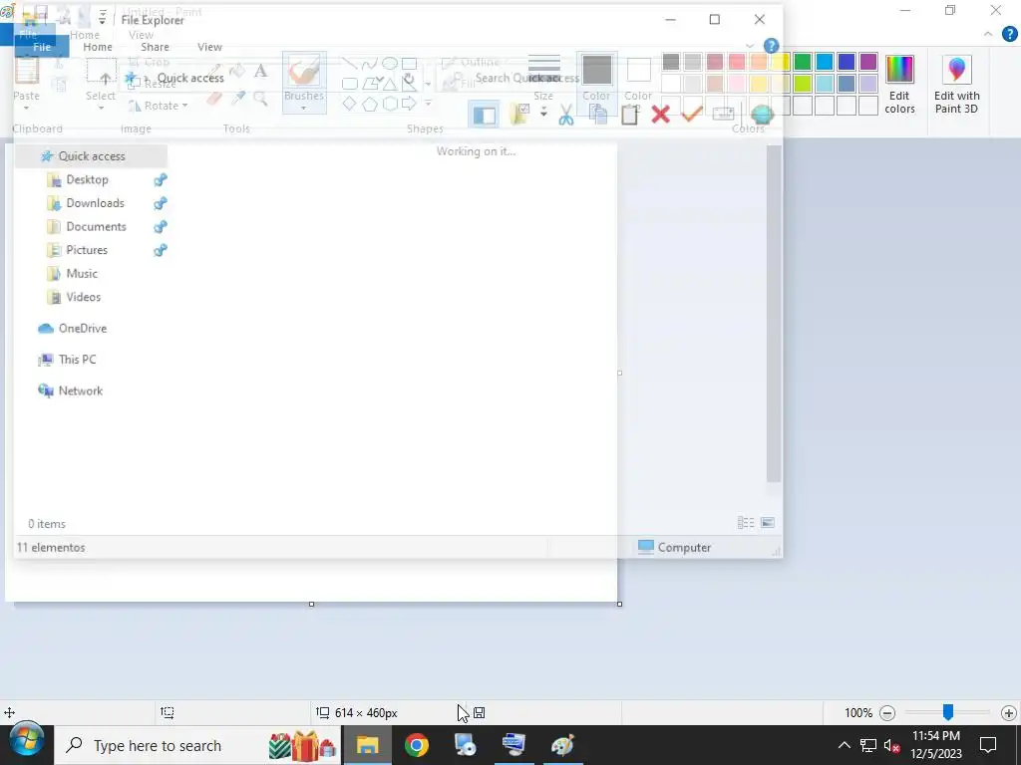Click the scissors Cut icon in File Explorer
1021x765 pixels.
[x=566, y=116]
